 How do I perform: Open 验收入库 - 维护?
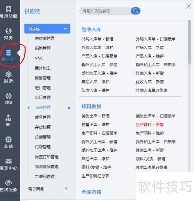[x=95, y=90]
